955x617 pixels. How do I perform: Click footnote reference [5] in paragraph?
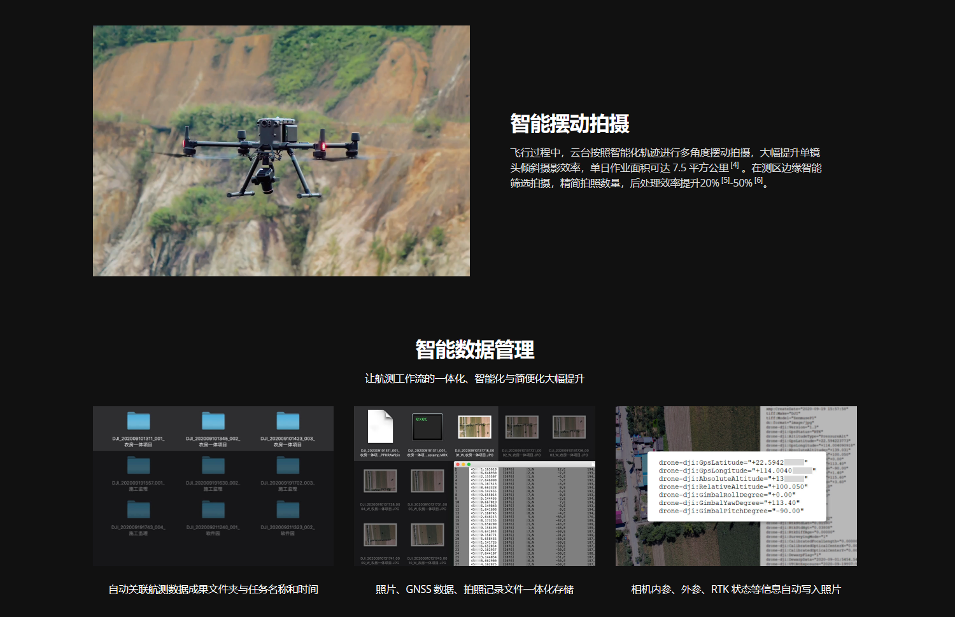point(725,180)
